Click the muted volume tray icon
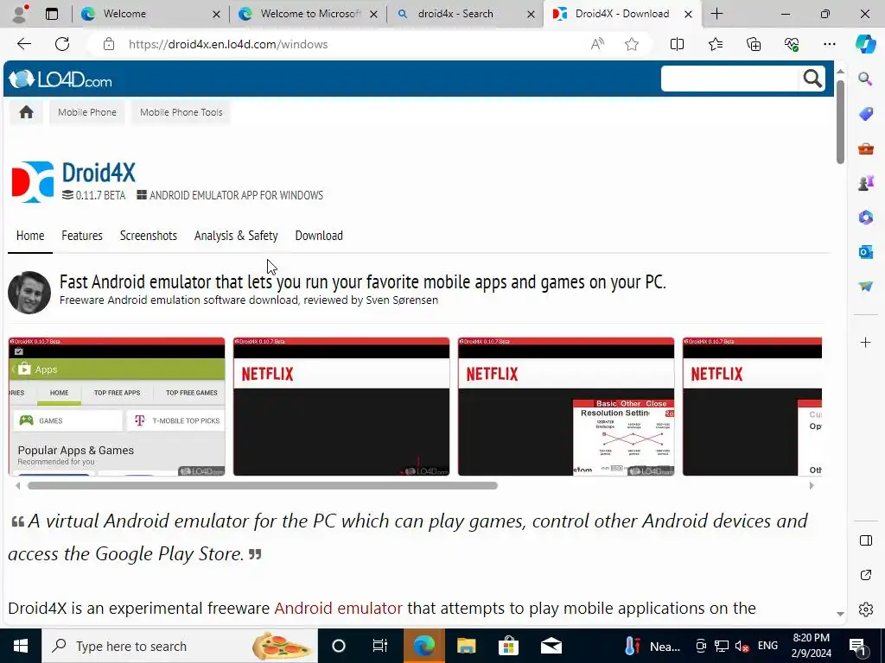This screenshot has height=663, width=885. [742, 646]
